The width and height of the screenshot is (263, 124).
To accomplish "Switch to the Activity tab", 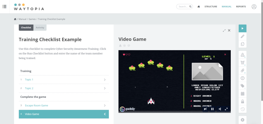I will point(40,28).
